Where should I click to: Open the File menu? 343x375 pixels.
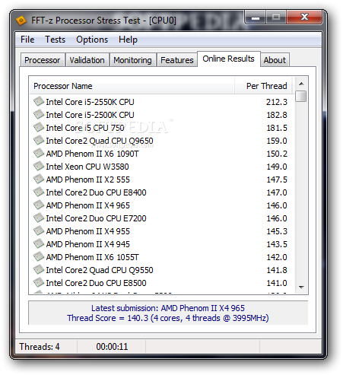[x=27, y=40]
